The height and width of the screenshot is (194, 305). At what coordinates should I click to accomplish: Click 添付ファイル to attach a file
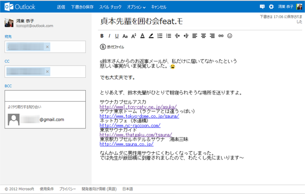(115, 47)
